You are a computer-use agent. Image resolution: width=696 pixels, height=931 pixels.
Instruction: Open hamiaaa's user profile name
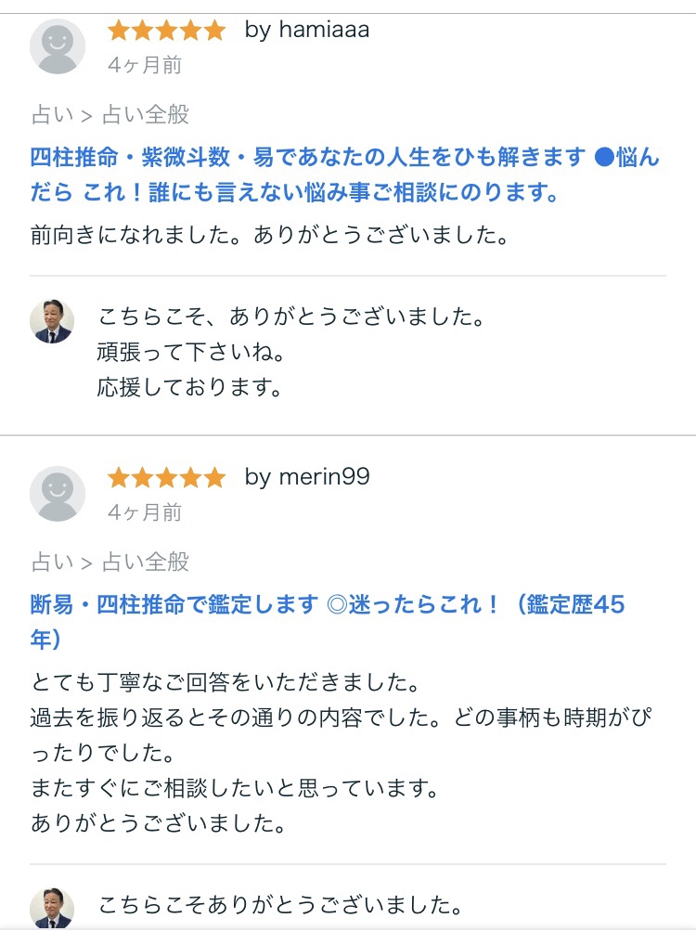coord(307,30)
